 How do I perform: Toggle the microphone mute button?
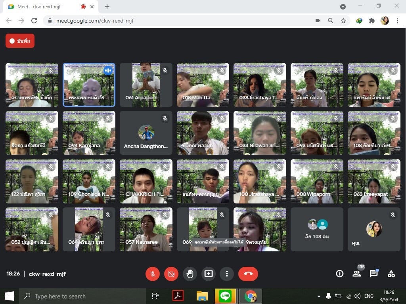click(x=152, y=274)
